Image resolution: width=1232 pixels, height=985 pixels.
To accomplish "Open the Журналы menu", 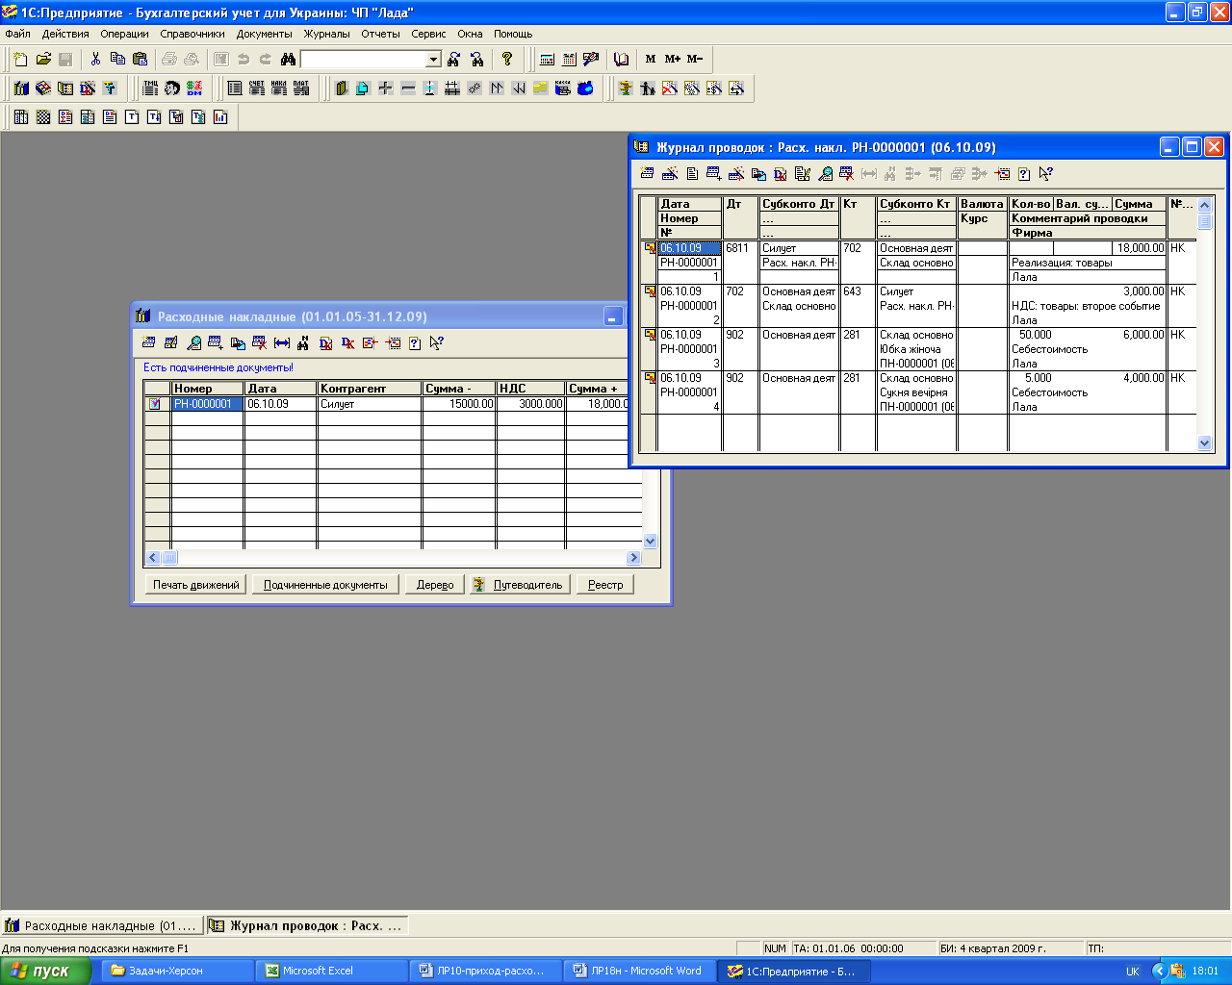I will (326, 34).
